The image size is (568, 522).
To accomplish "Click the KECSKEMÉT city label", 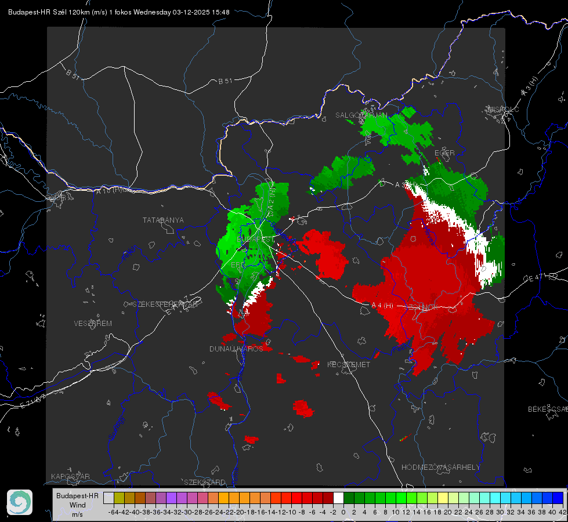I will coord(349,364).
